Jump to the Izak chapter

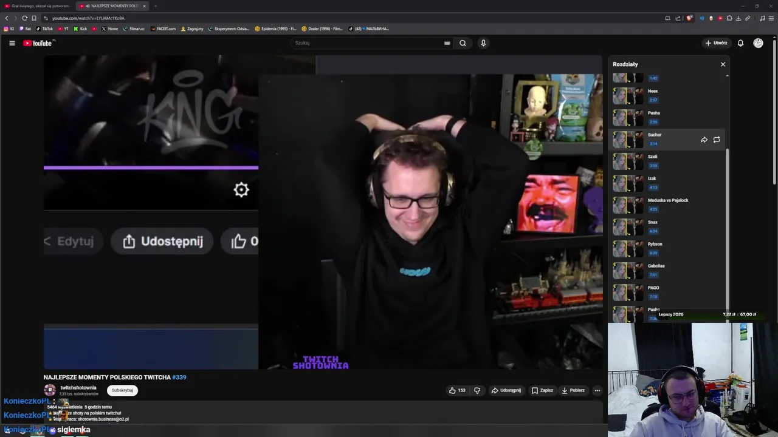(667, 183)
